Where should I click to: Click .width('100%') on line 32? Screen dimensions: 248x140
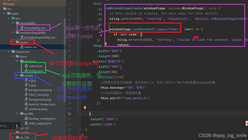(x=102, y=124)
